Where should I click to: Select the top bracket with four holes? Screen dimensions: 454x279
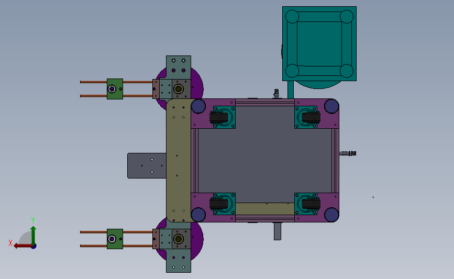pyautogui.click(x=179, y=68)
